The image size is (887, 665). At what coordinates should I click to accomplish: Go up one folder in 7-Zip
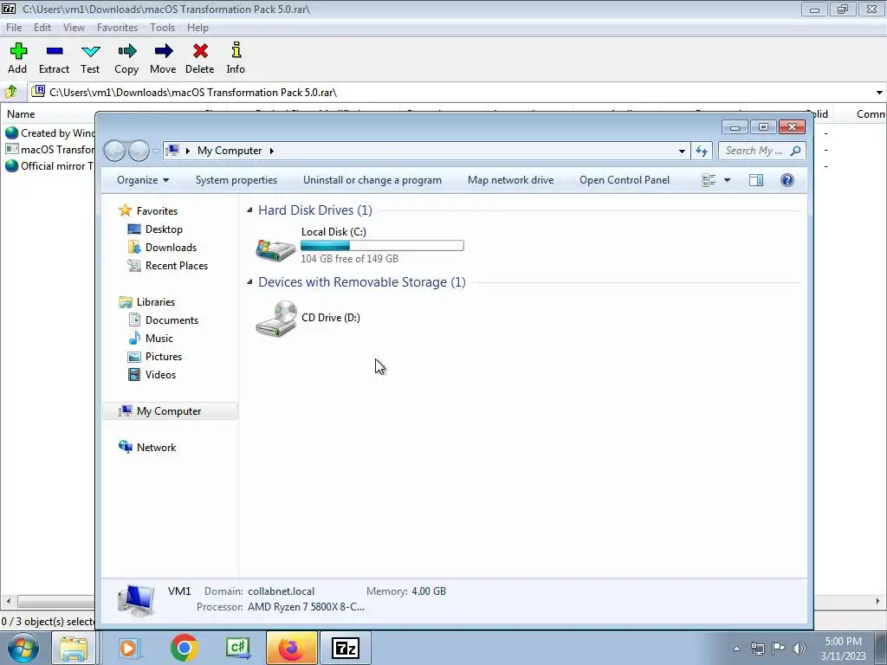pyautogui.click(x=11, y=92)
